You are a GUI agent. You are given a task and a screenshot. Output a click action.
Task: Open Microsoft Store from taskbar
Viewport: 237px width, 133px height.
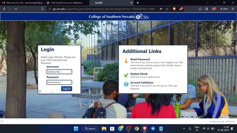coord(112,129)
